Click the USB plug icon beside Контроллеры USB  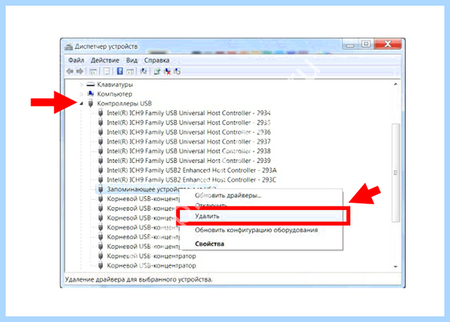(x=91, y=103)
